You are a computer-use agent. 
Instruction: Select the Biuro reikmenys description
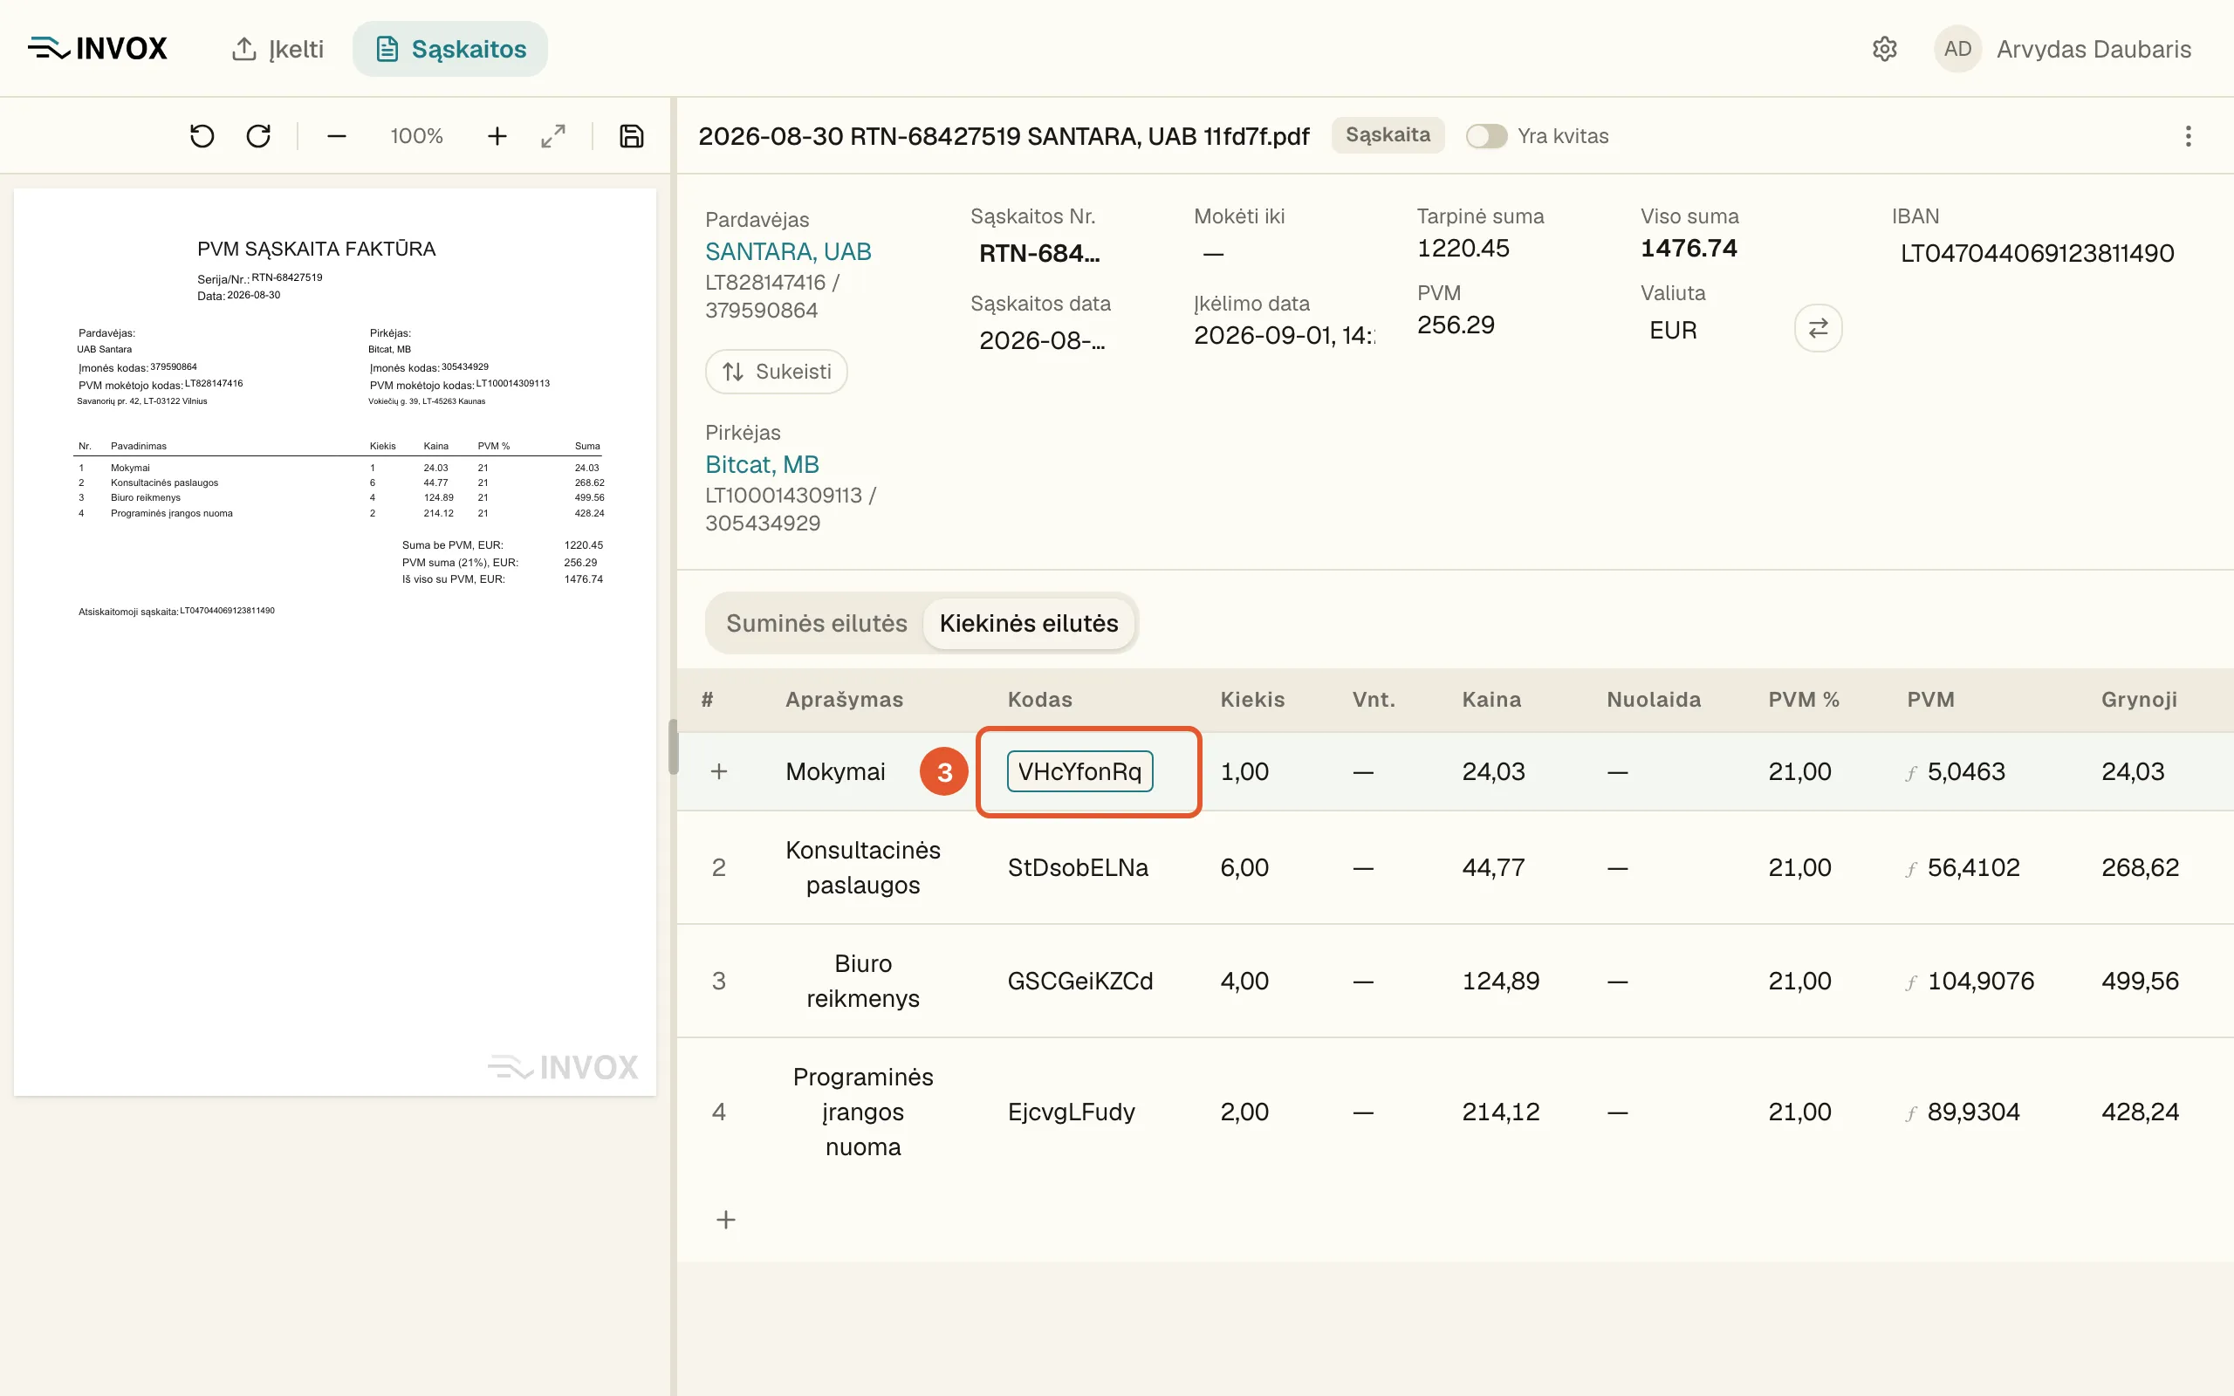coord(863,981)
